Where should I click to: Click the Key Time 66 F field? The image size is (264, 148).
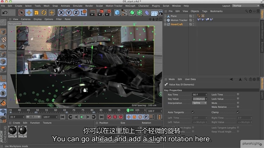tap(199, 95)
